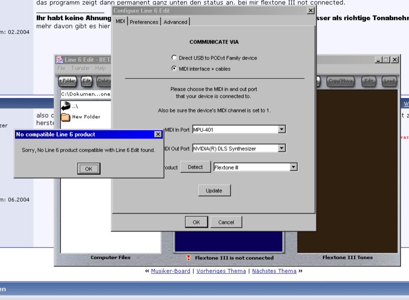409x300 pixels.
Task: Open the MIDI In Port dropdown arrow
Action: 281,129
